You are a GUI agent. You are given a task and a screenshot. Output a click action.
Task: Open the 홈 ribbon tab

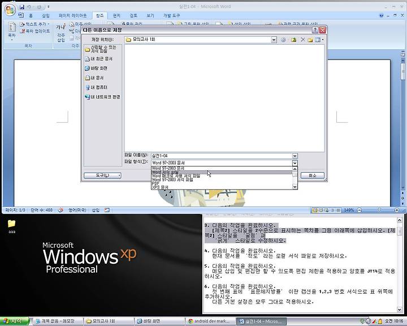point(31,16)
